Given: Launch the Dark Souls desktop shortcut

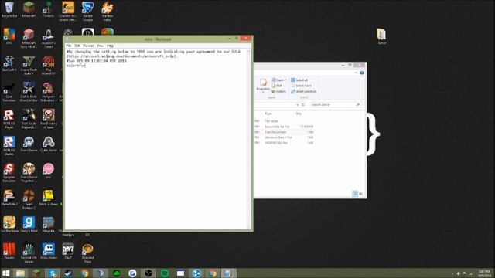Looking at the screenshot, I should click(29, 119).
